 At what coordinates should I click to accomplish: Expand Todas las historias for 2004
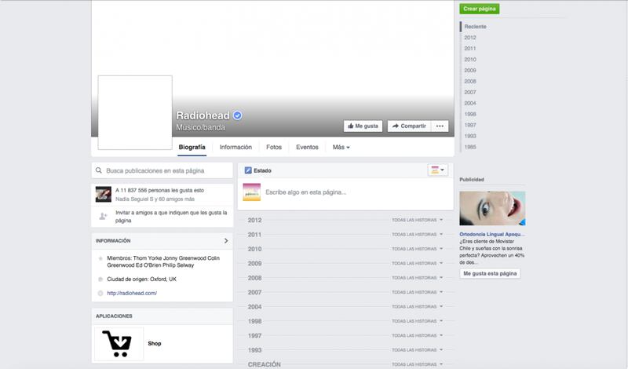point(417,306)
